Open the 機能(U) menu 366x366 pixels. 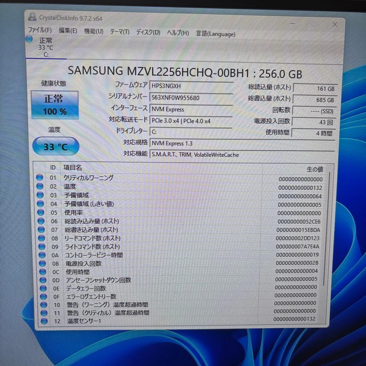pyautogui.click(x=94, y=31)
